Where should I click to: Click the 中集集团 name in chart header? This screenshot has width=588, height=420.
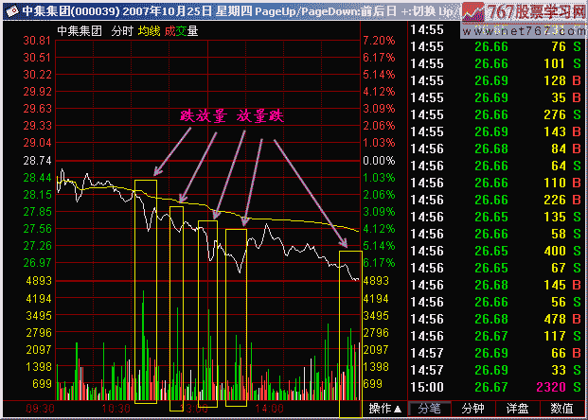(79, 31)
